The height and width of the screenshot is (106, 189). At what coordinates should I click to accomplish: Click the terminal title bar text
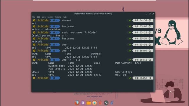click(93, 14)
